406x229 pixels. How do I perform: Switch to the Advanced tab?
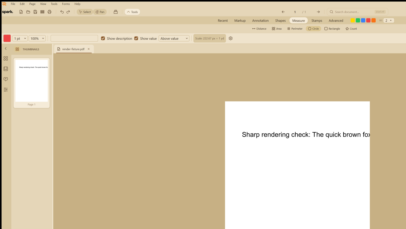click(336, 21)
